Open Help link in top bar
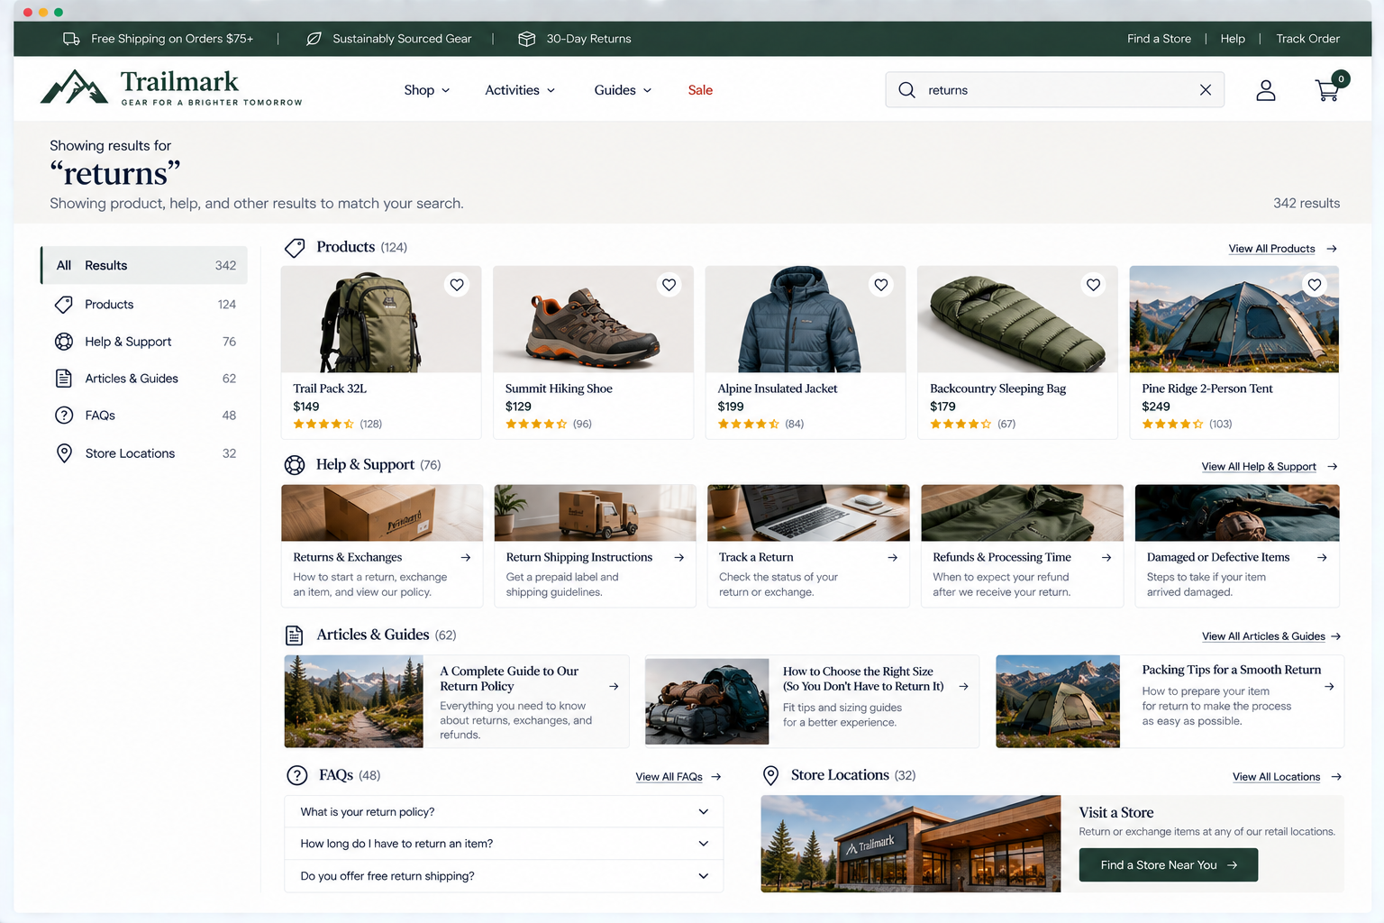Viewport: 1384px width, 923px height. click(1233, 39)
